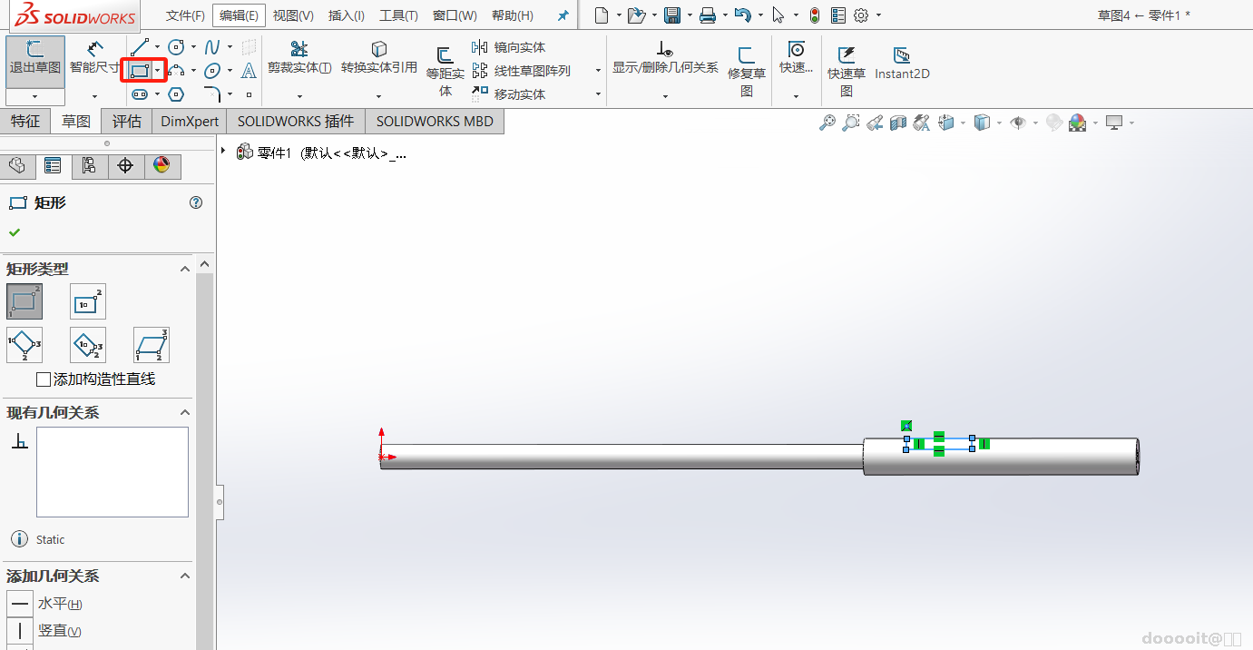Select the Corner Rectangle type (矩形类型)
Viewport: 1253px width, 650px height.
click(24, 301)
